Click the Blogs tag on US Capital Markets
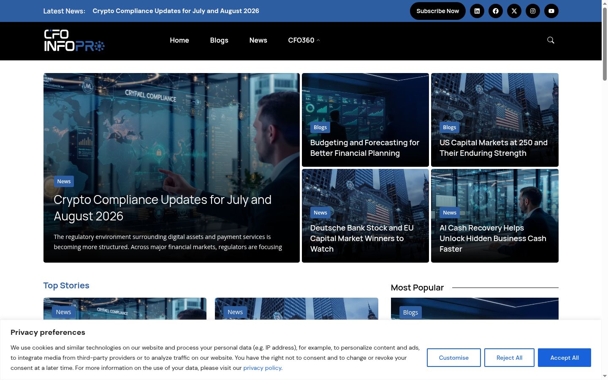 [x=449, y=127]
